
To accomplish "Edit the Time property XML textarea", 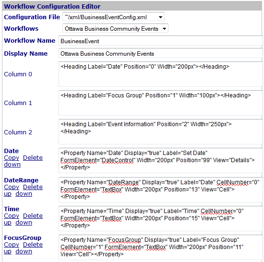I will (x=161, y=218).
